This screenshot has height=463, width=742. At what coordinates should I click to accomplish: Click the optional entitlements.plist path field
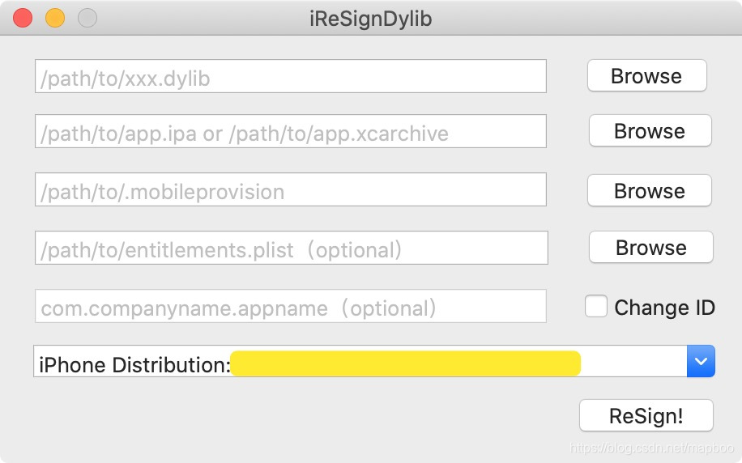(292, 248)
